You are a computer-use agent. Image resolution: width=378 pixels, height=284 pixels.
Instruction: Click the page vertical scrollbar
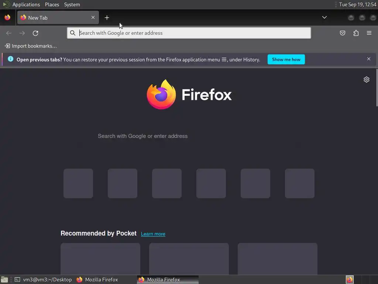pyautogui.click(x=377, y=87)
